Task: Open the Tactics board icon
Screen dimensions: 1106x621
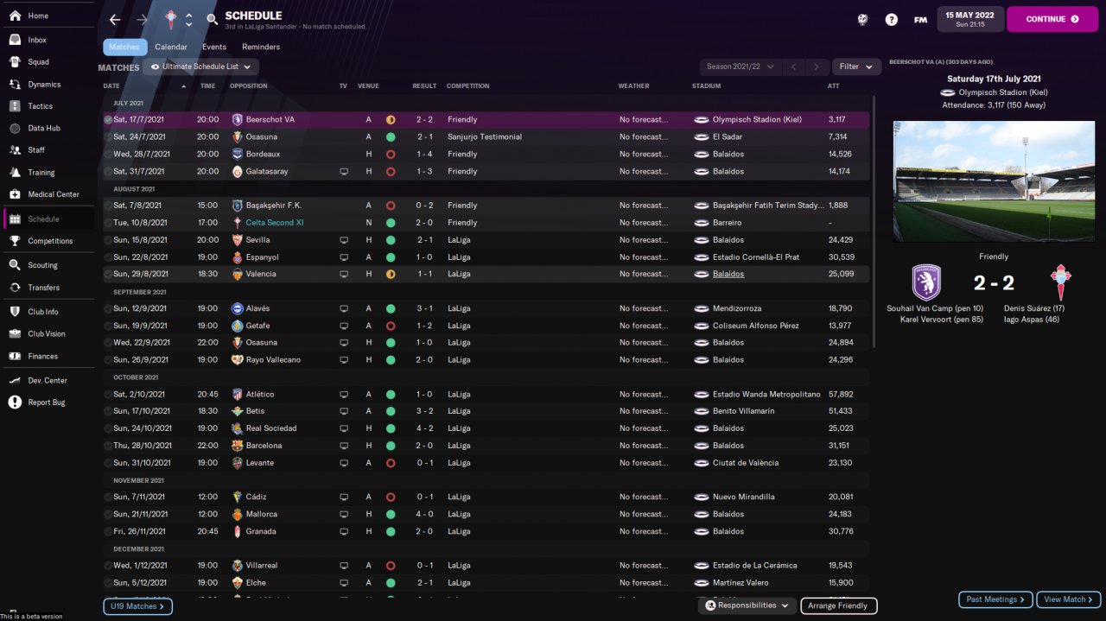Action: [15, 106]
